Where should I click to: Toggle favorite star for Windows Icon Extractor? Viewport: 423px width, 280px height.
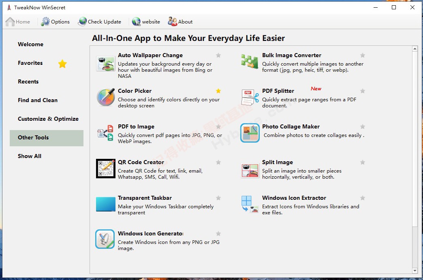(363, 198)
